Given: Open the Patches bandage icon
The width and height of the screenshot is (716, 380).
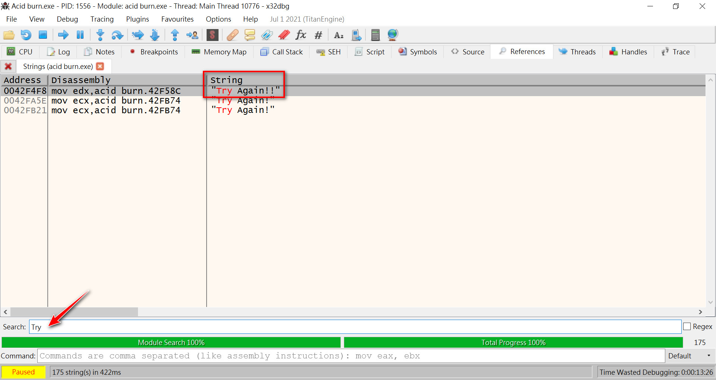Looking at the screenshot, I should [232, 35].
